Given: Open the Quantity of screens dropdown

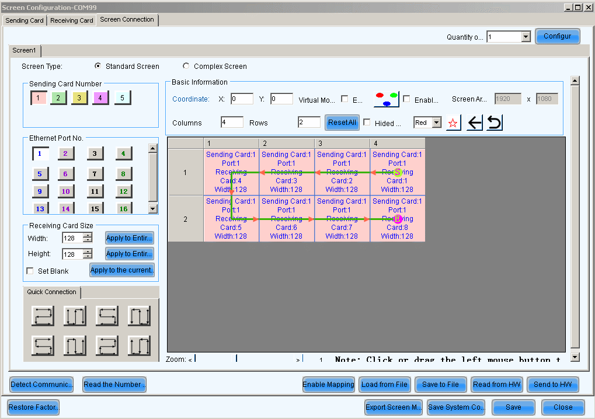Looking at the screenshot, I should click(526, 37).
